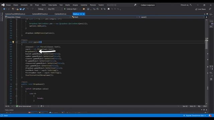214x120 pixels.
Task: Select the Math.cs tab
Action: pos(76,14)
